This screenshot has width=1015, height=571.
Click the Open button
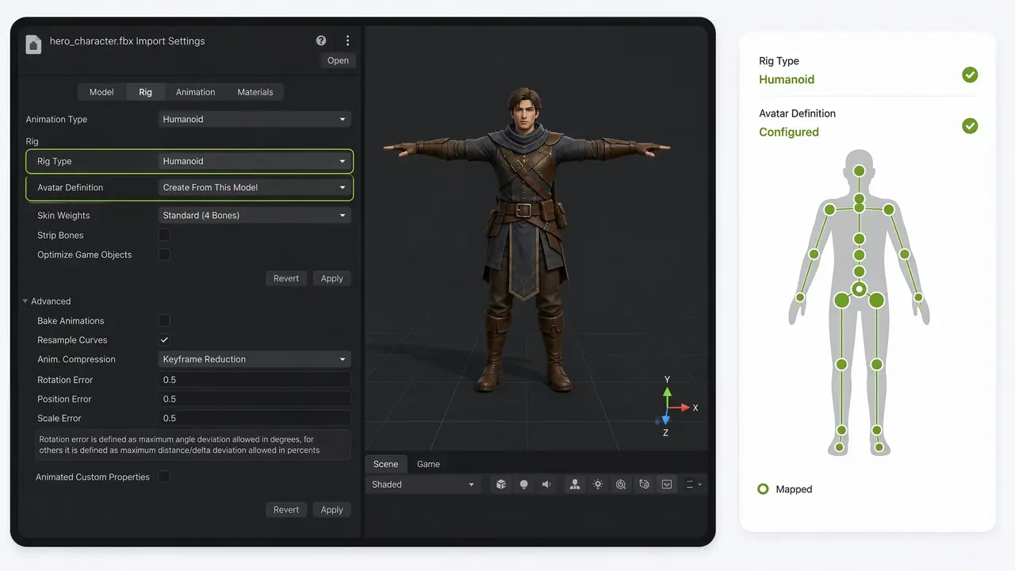(338, 60)
